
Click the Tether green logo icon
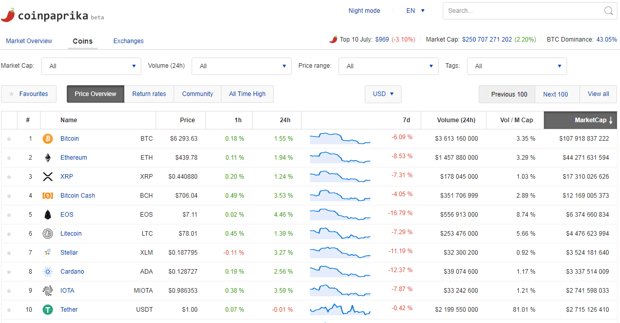tap(48, 310)
